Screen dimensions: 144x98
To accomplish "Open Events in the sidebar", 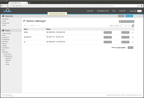I will click(x=4, y=25).
